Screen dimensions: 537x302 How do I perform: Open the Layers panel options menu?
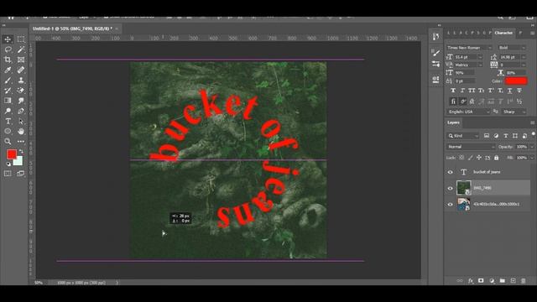pyautogui.click(x=532, y=122)
